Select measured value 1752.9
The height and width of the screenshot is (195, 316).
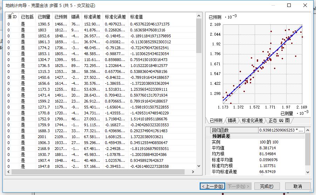(44, 119)
